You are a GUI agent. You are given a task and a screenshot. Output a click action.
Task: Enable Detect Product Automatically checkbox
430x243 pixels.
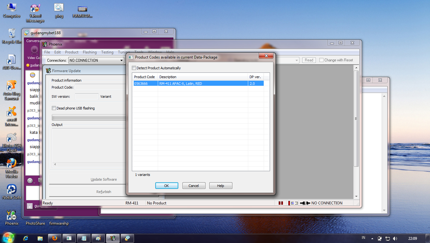pos(134,68)
